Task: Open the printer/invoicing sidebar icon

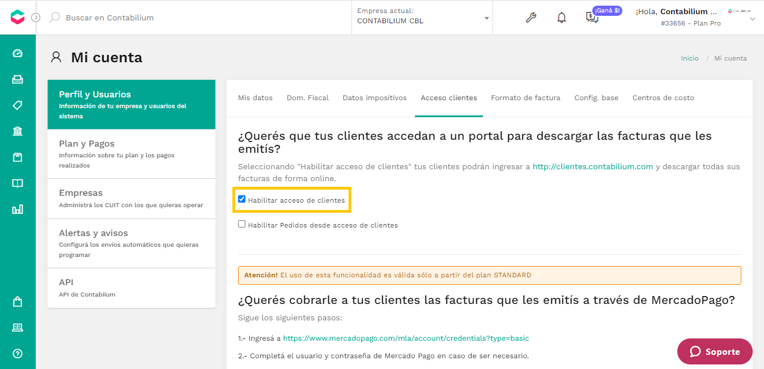Action: click(x=18, y=79)
